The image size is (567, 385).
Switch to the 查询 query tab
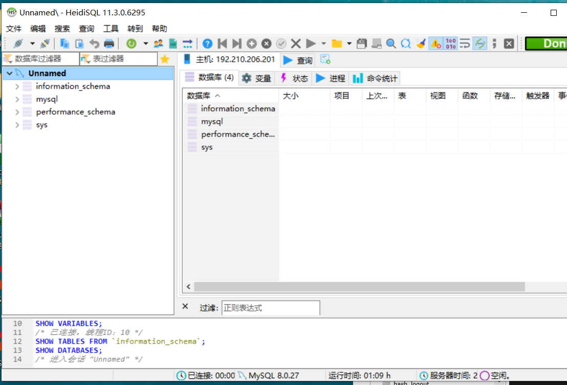coord(298,60)
